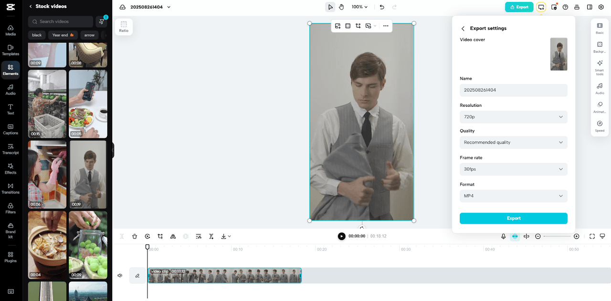611x301 pixels.
Task: Open Smart tools in the right sidebar
Action: click(600, 65)
